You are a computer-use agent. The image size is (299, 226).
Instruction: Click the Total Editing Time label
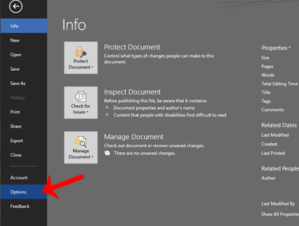point(280,84)
